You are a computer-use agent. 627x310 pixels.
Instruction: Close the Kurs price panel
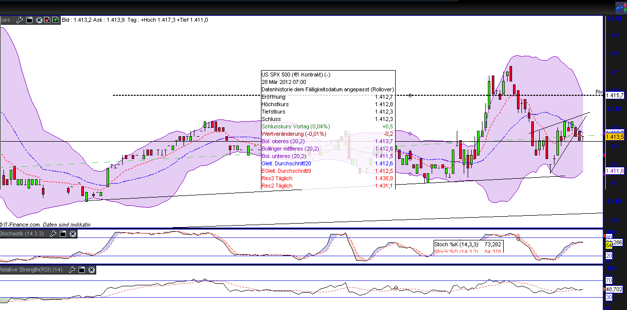pyautogui.click(x=39, y=20)
